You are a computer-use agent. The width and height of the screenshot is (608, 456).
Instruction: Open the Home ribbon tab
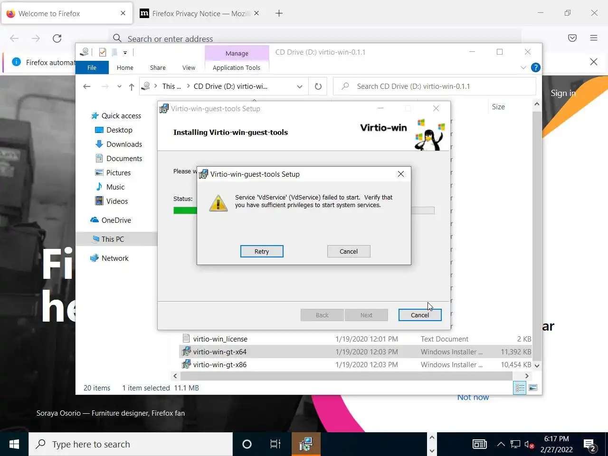click(125, 67)
